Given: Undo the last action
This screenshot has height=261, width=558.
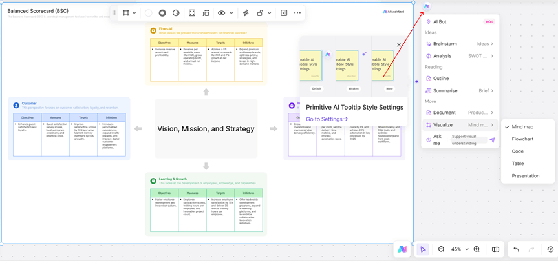Looking at the screenshot, I should coord(516,249).
